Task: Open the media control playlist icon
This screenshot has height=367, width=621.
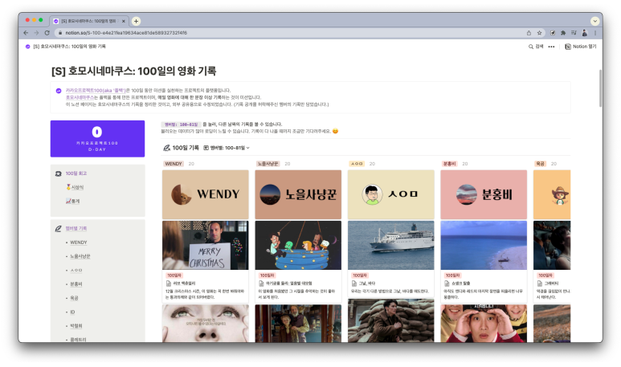Action: coord(574,33)
